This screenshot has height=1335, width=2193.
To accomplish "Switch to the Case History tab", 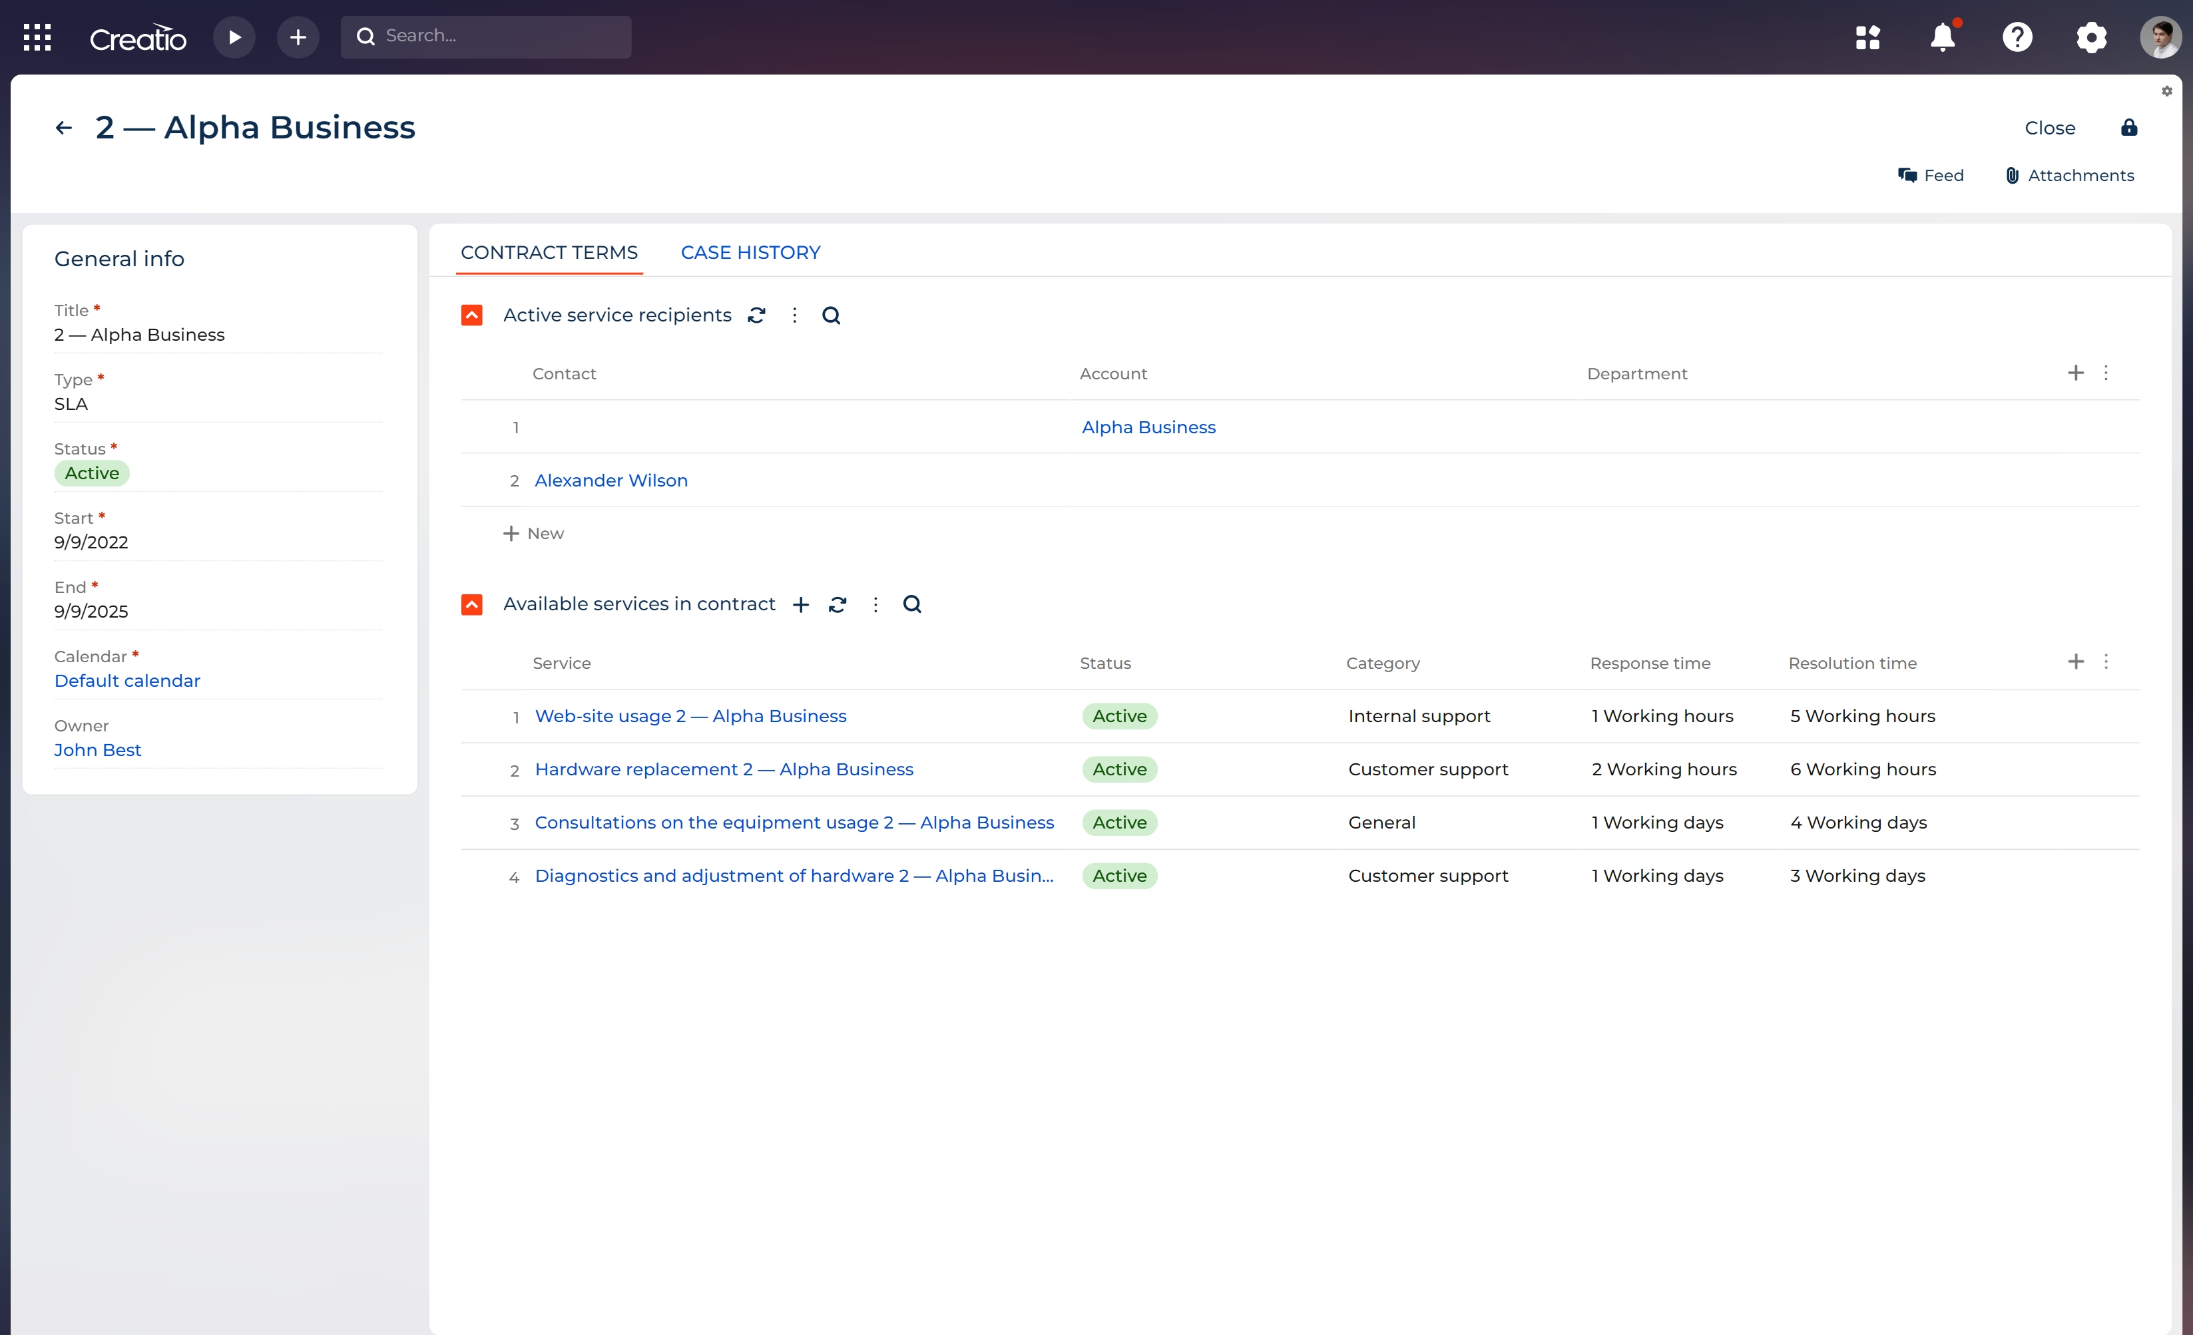I will click(x=750, y=253).
